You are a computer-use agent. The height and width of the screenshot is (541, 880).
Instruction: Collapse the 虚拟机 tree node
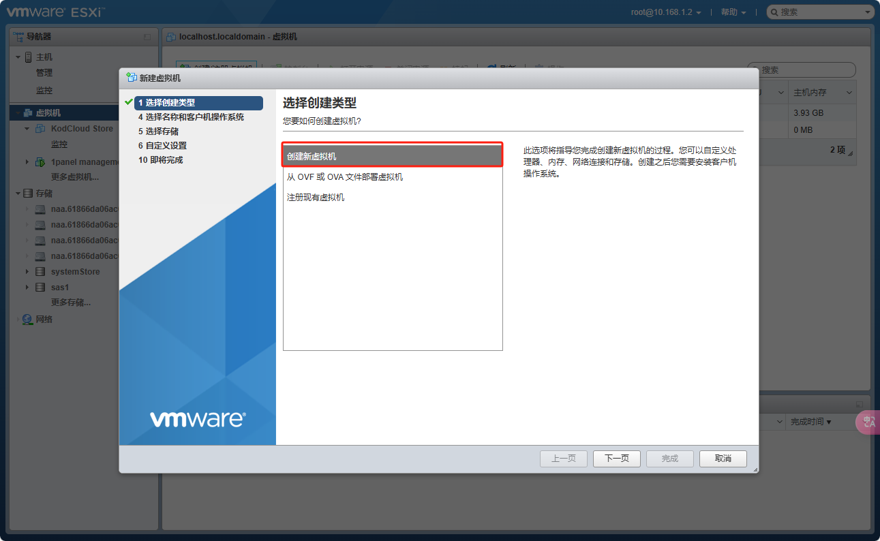pyautogui.click(x=18, y=113)
